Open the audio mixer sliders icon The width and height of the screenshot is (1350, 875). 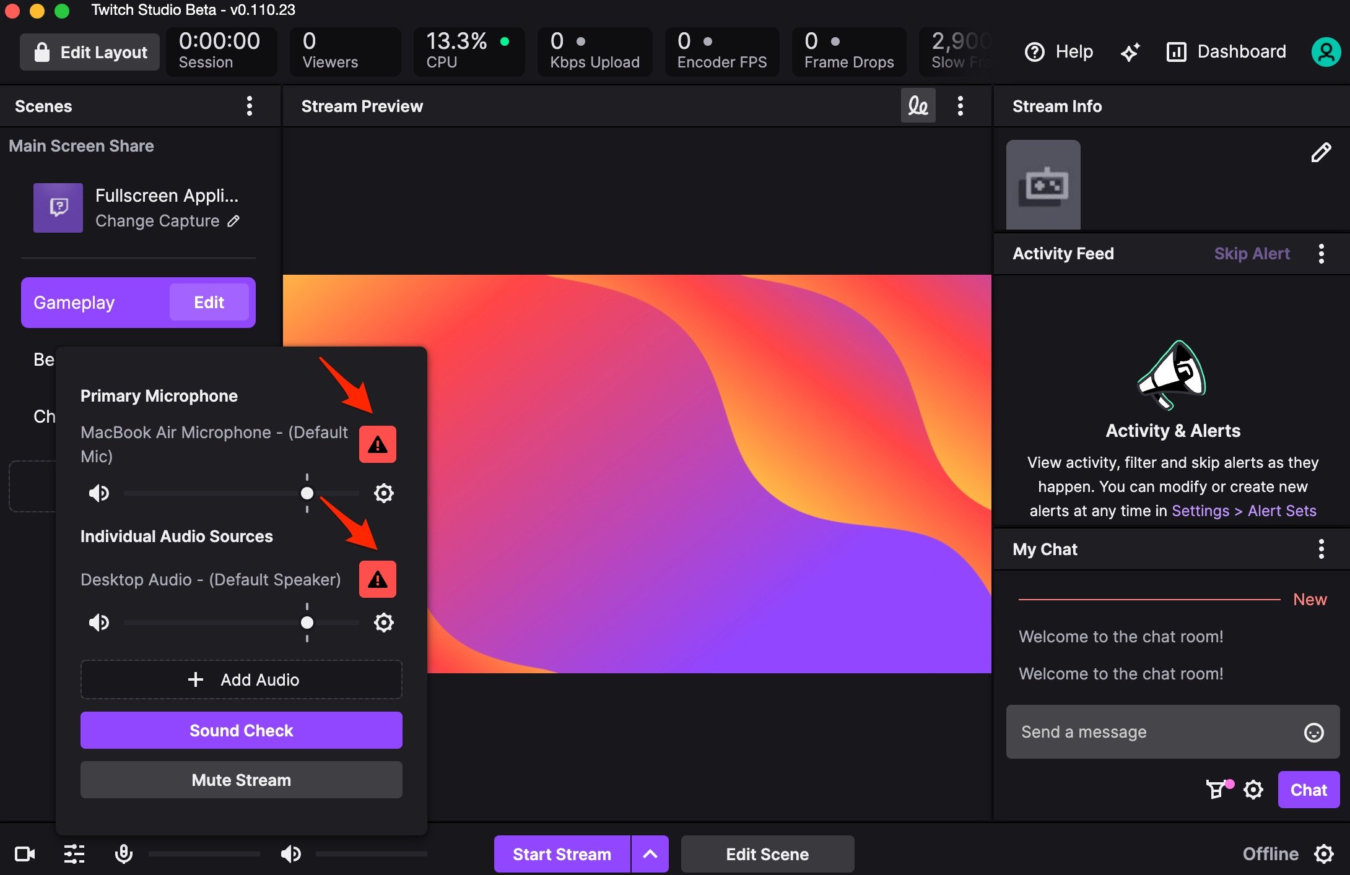tap(74, 855)
